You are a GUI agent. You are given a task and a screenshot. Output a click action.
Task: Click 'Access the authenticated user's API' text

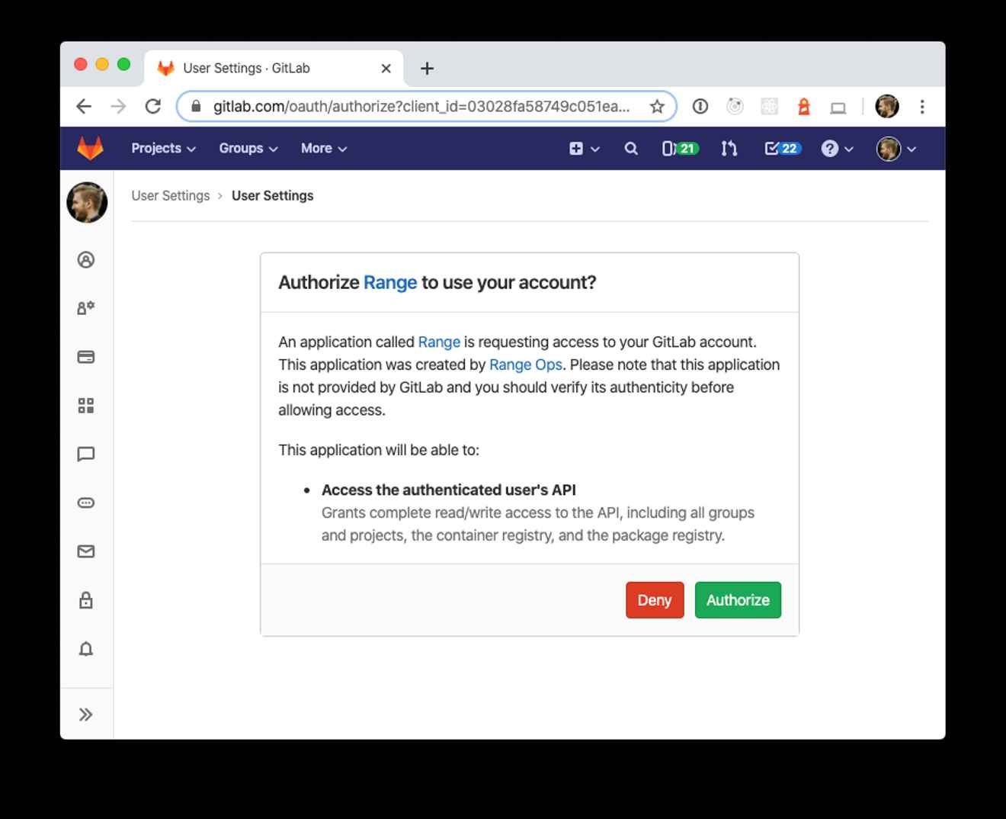coord(448,490)
